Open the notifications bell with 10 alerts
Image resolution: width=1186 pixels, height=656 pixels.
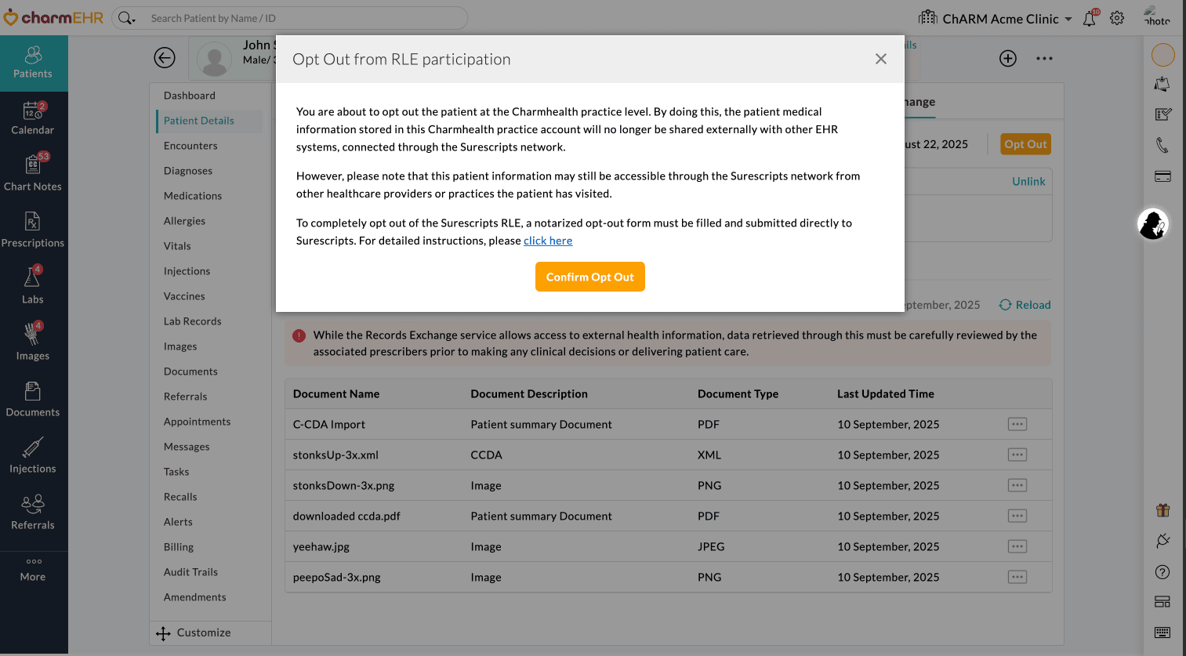pyautogui.click(x=1090, y=18)
